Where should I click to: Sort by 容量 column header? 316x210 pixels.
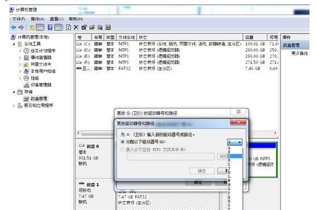[255, 37]
